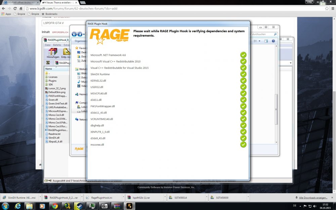
Task: Open Steam from the taskbar
Action: tap(79, 206)
